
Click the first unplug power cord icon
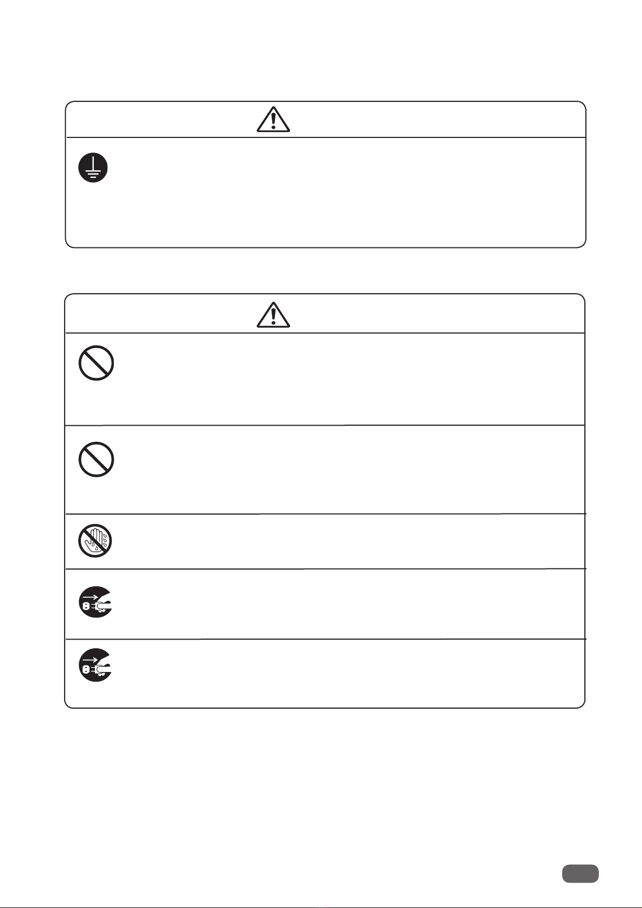(x=95, y=601)
